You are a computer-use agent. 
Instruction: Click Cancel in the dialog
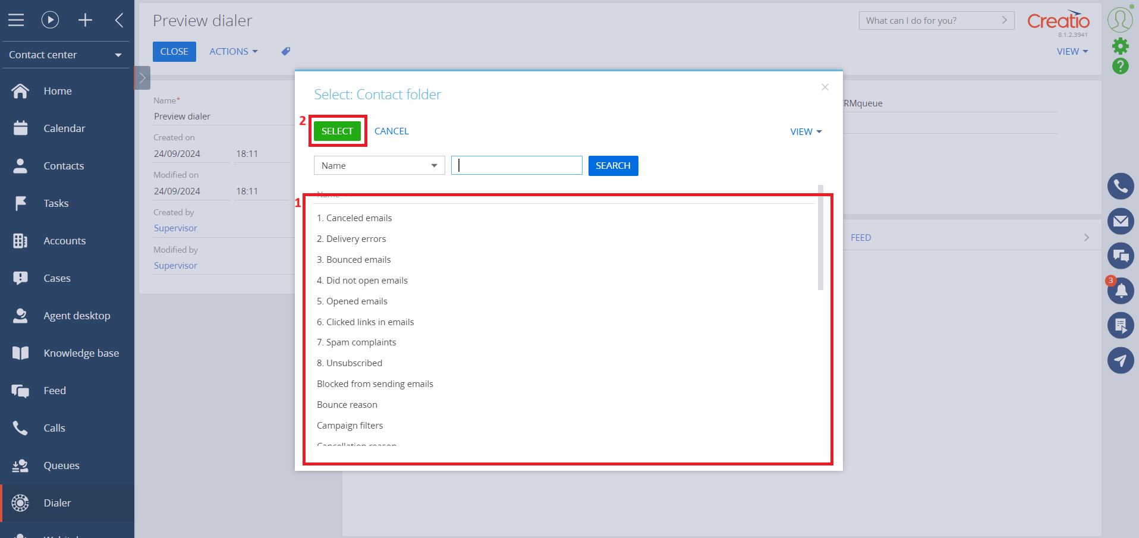click(392, 131)
